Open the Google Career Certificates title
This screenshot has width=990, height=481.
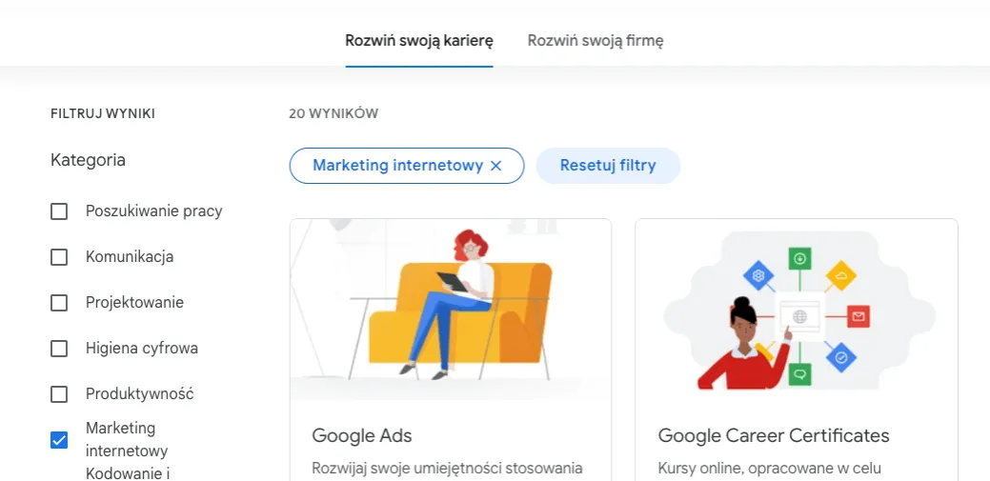tap(774, 435)
